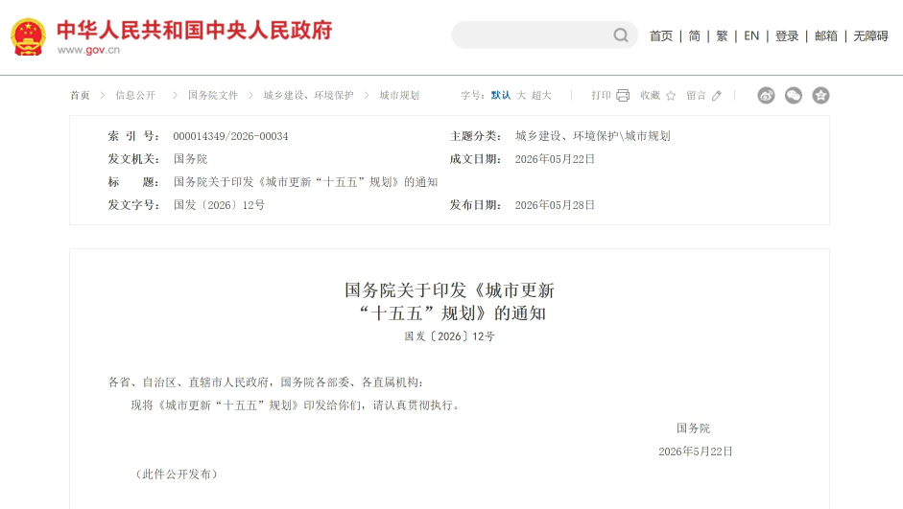Click the （此件公开发布） note
This screenshot has width=903, height=509.
coord(177,474)
